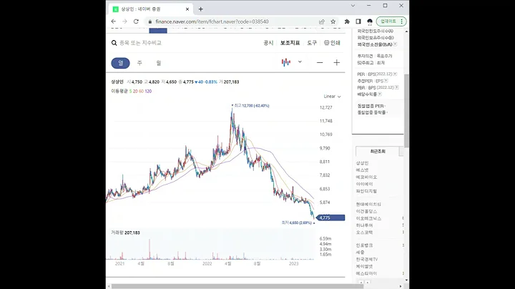
Task: Click the 동일업종 PER link
Action: click(371, 106)
